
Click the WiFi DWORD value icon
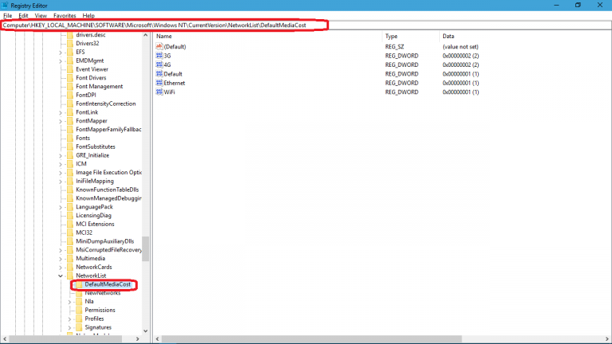(158, 92)
